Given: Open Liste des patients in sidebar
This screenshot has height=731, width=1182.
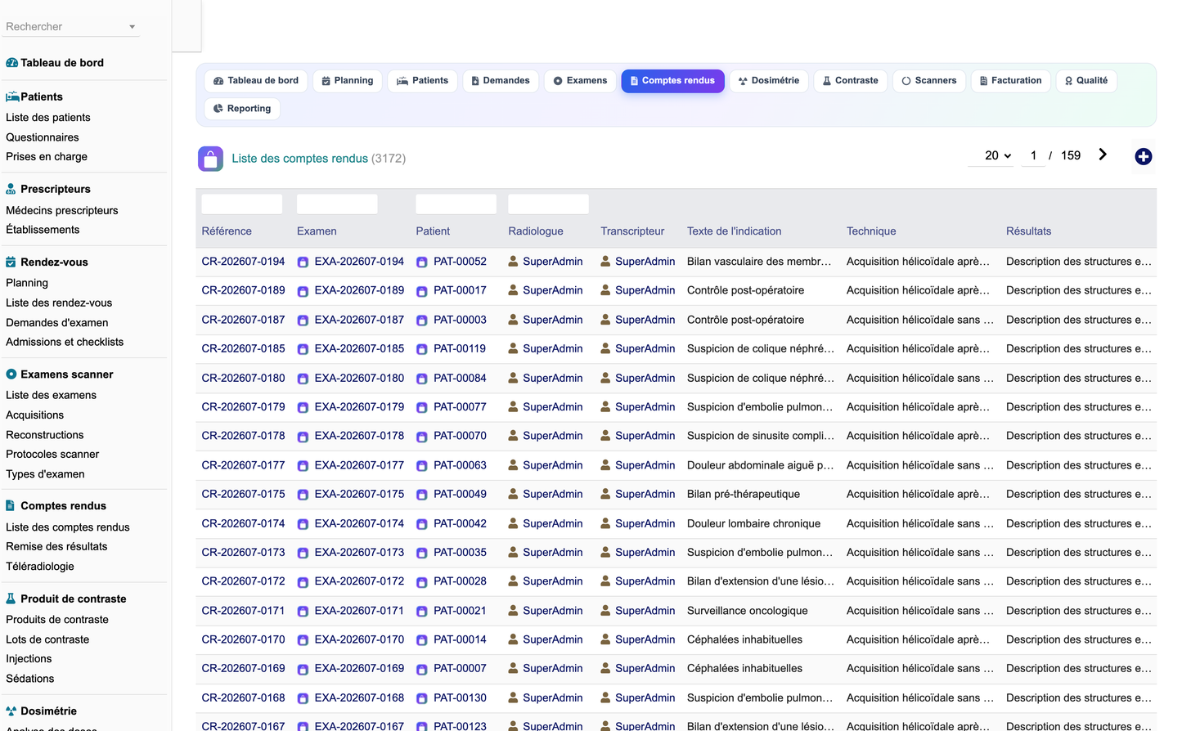Looking at the screenshot, I should coord(48,118).
